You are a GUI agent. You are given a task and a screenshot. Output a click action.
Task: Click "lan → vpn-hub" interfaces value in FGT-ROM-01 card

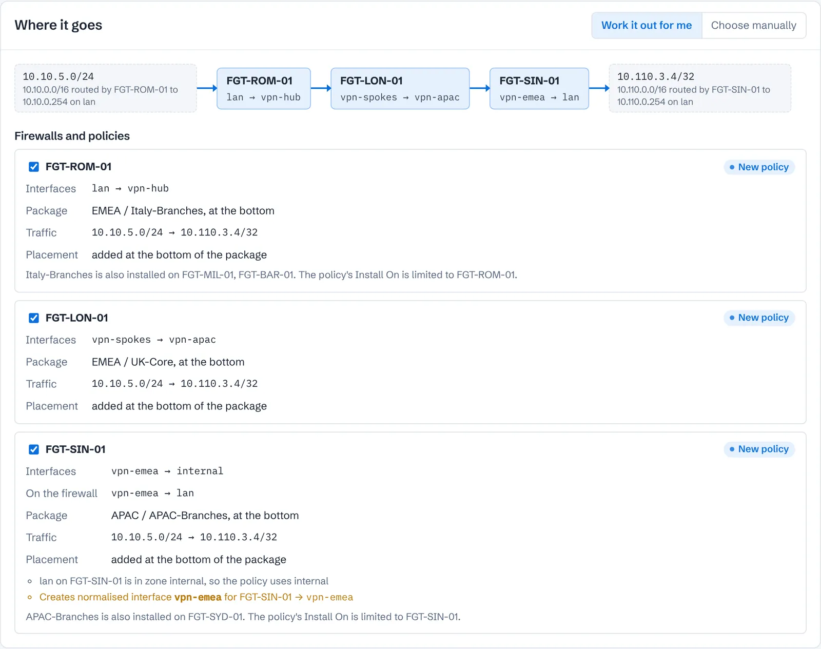[130, 188]
